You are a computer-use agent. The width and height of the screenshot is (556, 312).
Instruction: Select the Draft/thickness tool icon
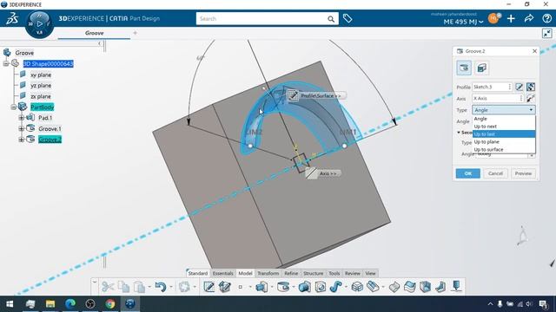click(x=409, y=287)
